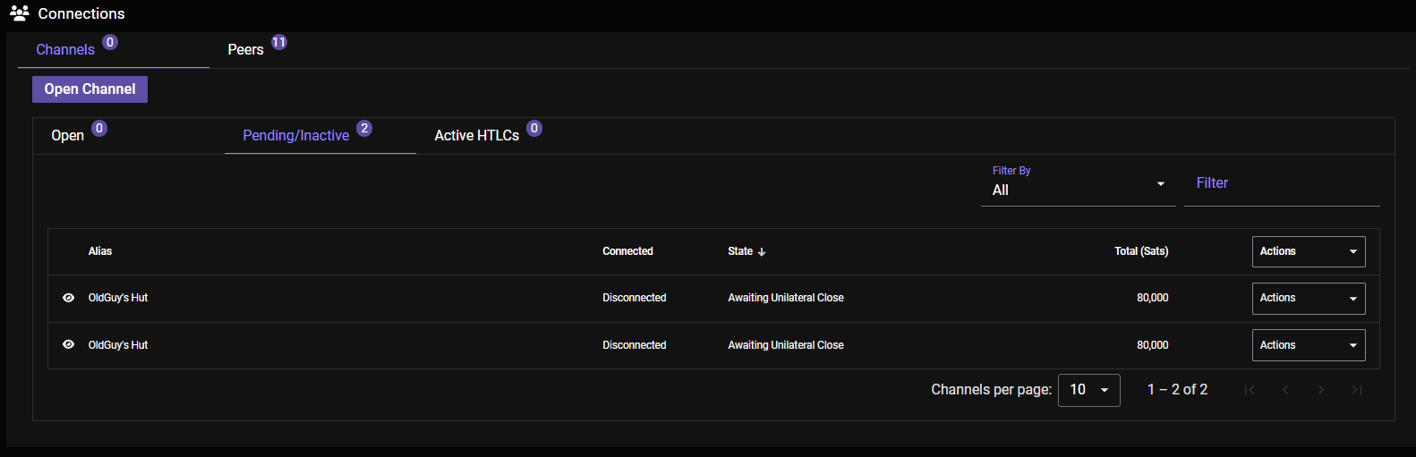The width and height of the screenshot is (1416, 457).
Task: Click eye icon for first OldGuy's Hut row
Action: point(68,298)
